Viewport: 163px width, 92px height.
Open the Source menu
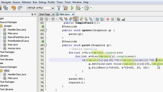point(16,2)
